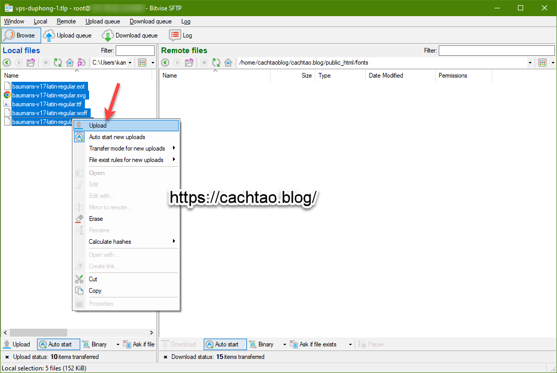Refresh the Local files listing
The width and height of the screenshot is (557, 373).
pos(57,63)
